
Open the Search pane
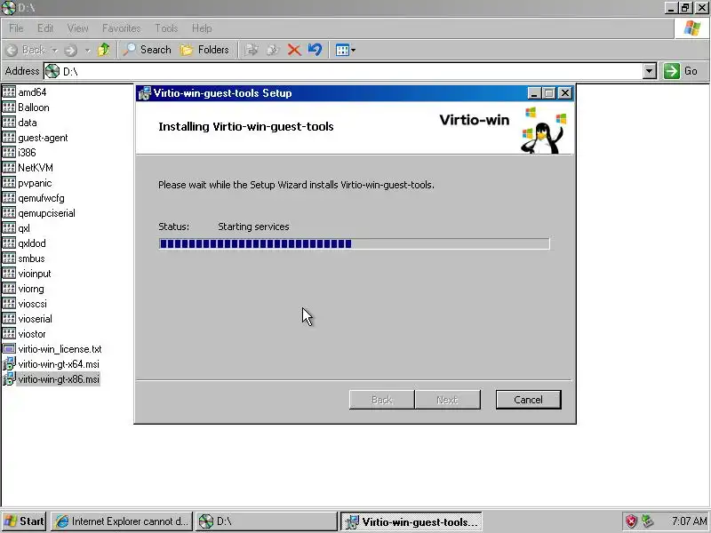coord(147,50)
